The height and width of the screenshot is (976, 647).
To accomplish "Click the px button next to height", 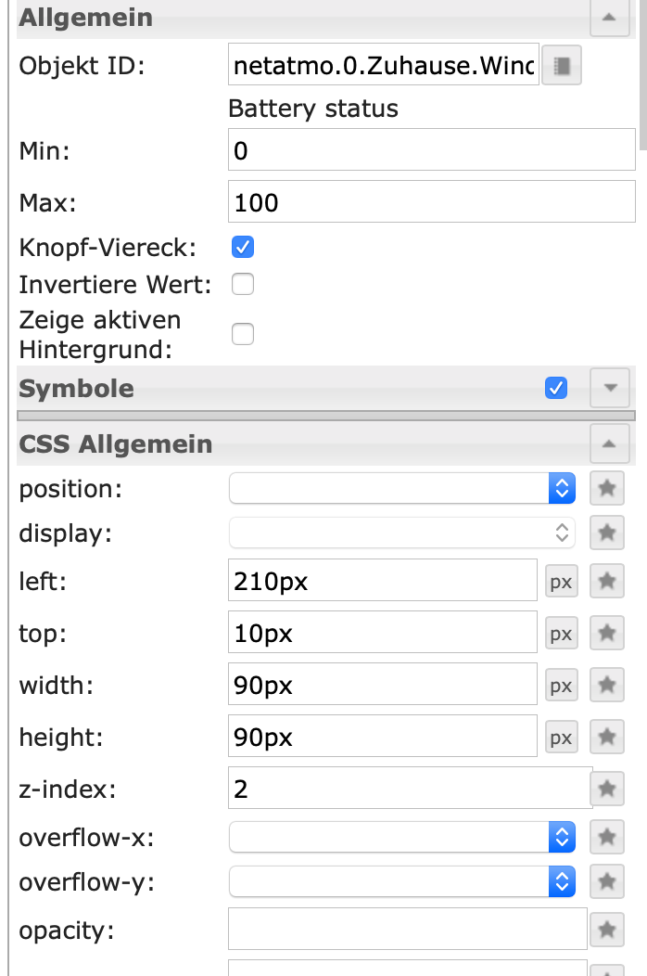I will (x=561, y=738).
